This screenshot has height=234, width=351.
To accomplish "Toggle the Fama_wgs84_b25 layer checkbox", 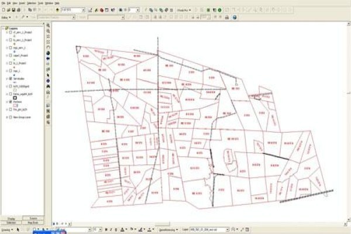I will click(11, 94).
